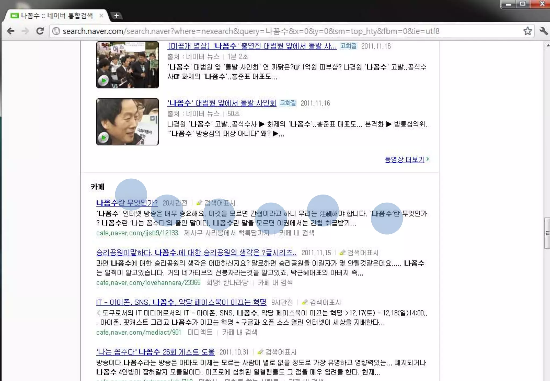Close the 나꼼수 네이버 통합검색 tab
550x381 pixels.
click(101, 16)
